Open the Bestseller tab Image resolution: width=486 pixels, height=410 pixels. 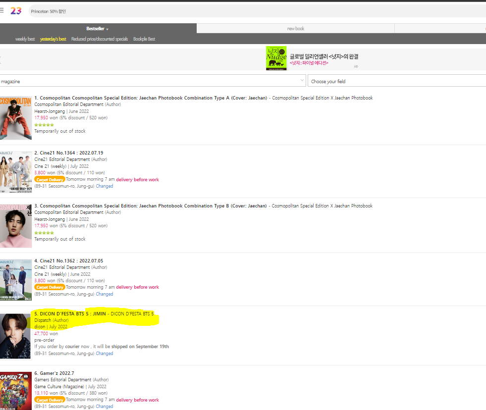(x=95, y=29)
